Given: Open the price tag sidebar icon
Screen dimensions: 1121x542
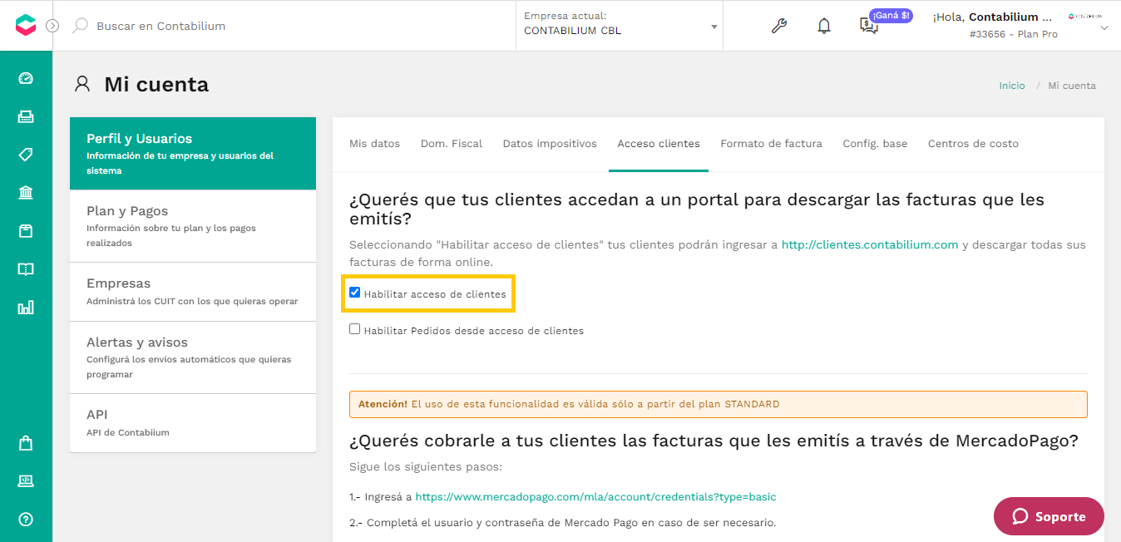Looking at the screenshot, I should (x=26, y=155).
